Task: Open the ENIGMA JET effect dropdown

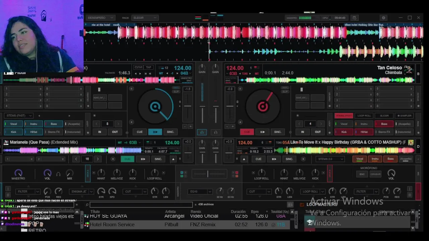Action: click(x=81, y=191)
